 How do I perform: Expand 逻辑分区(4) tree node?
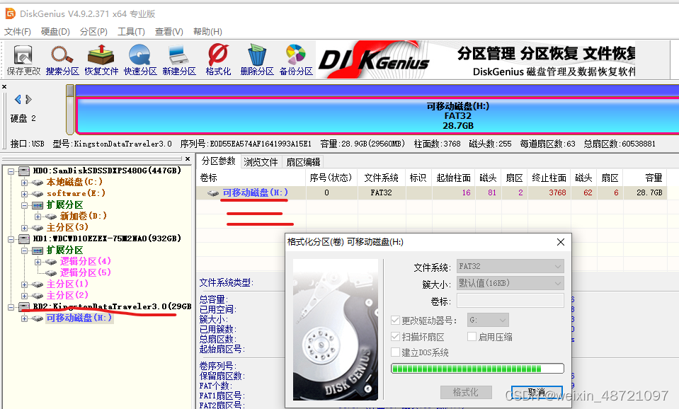(38, 262)
